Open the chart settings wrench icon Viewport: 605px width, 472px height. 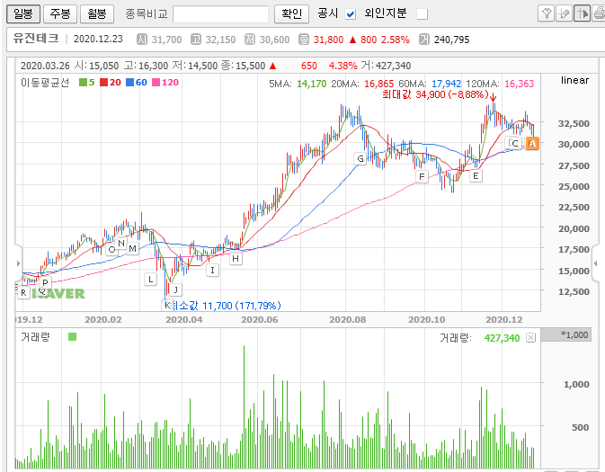point(546,13)
